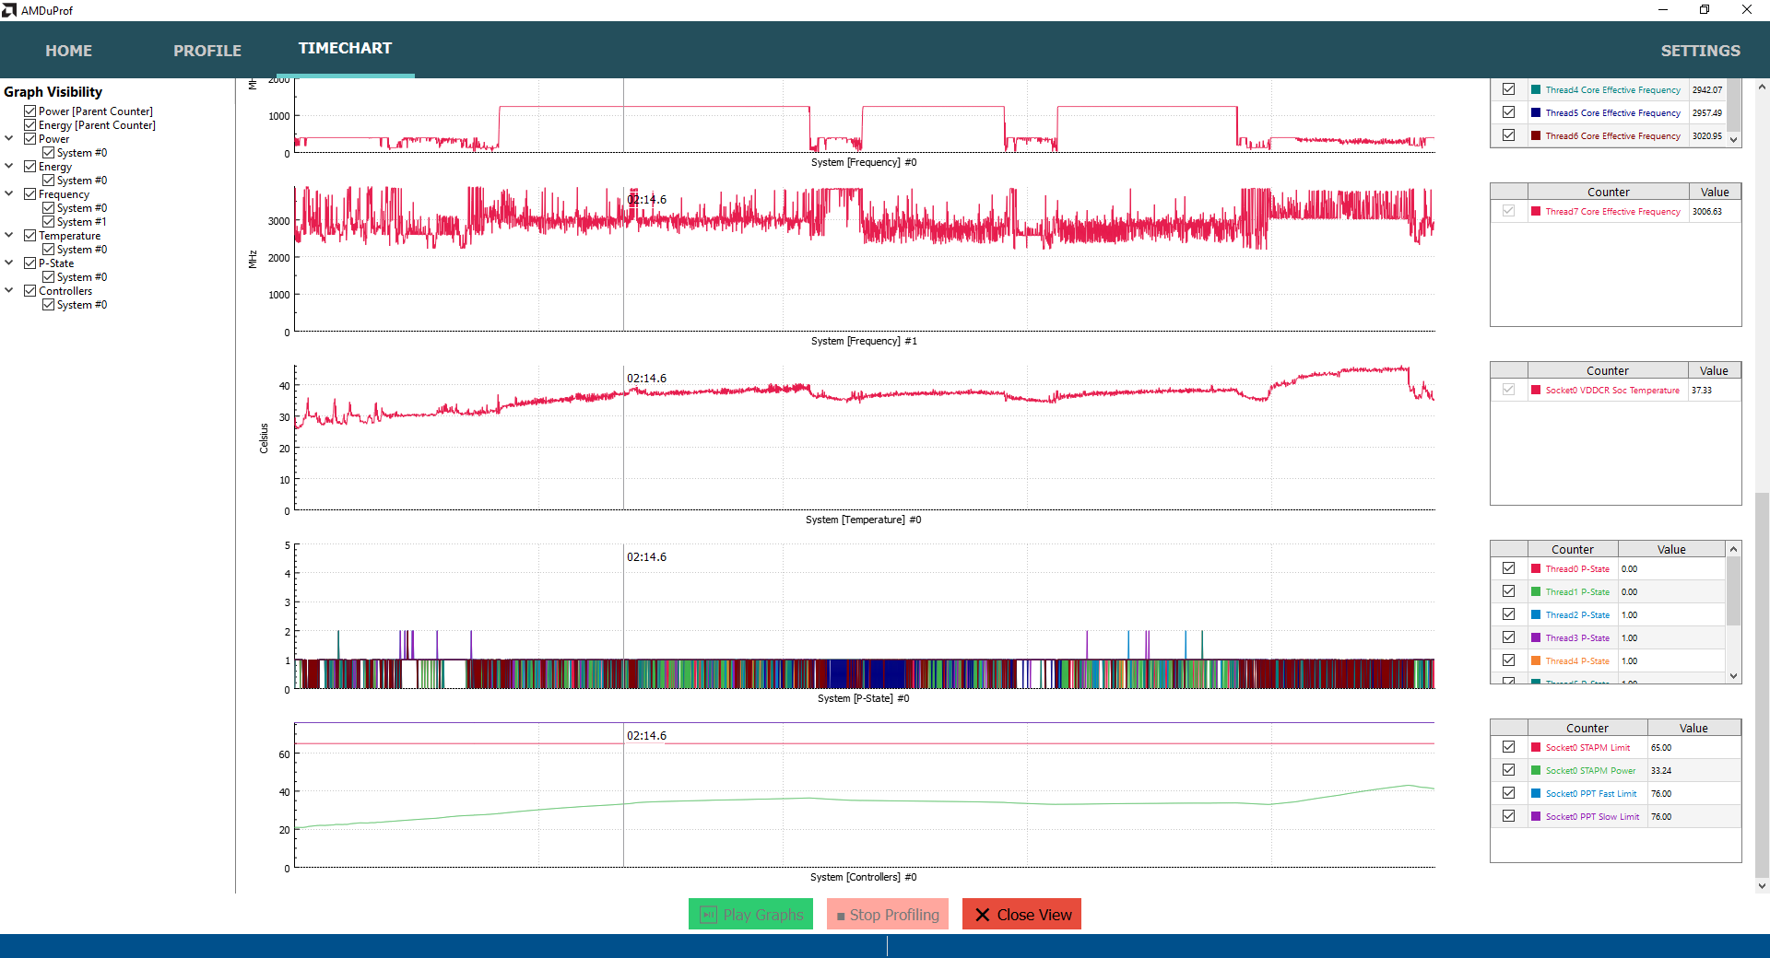The width and height of the screenshot is (1770, 958).
Task: Click down arrow of P-State counter list scrollbar
Action: point(1734,676)
